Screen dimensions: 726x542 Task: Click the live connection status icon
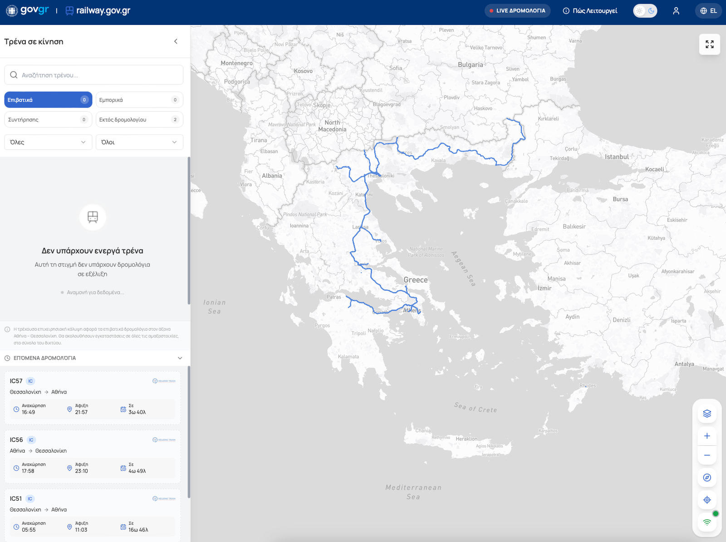(707, 522)
